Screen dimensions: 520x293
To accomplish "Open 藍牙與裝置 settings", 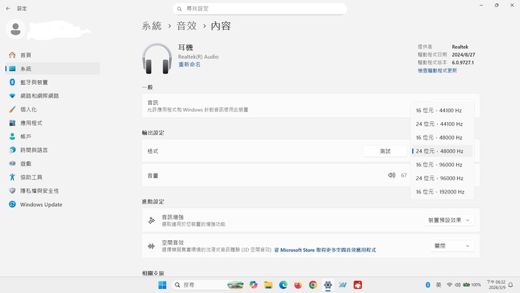I will pyautogui.click(x=53, y=82).
